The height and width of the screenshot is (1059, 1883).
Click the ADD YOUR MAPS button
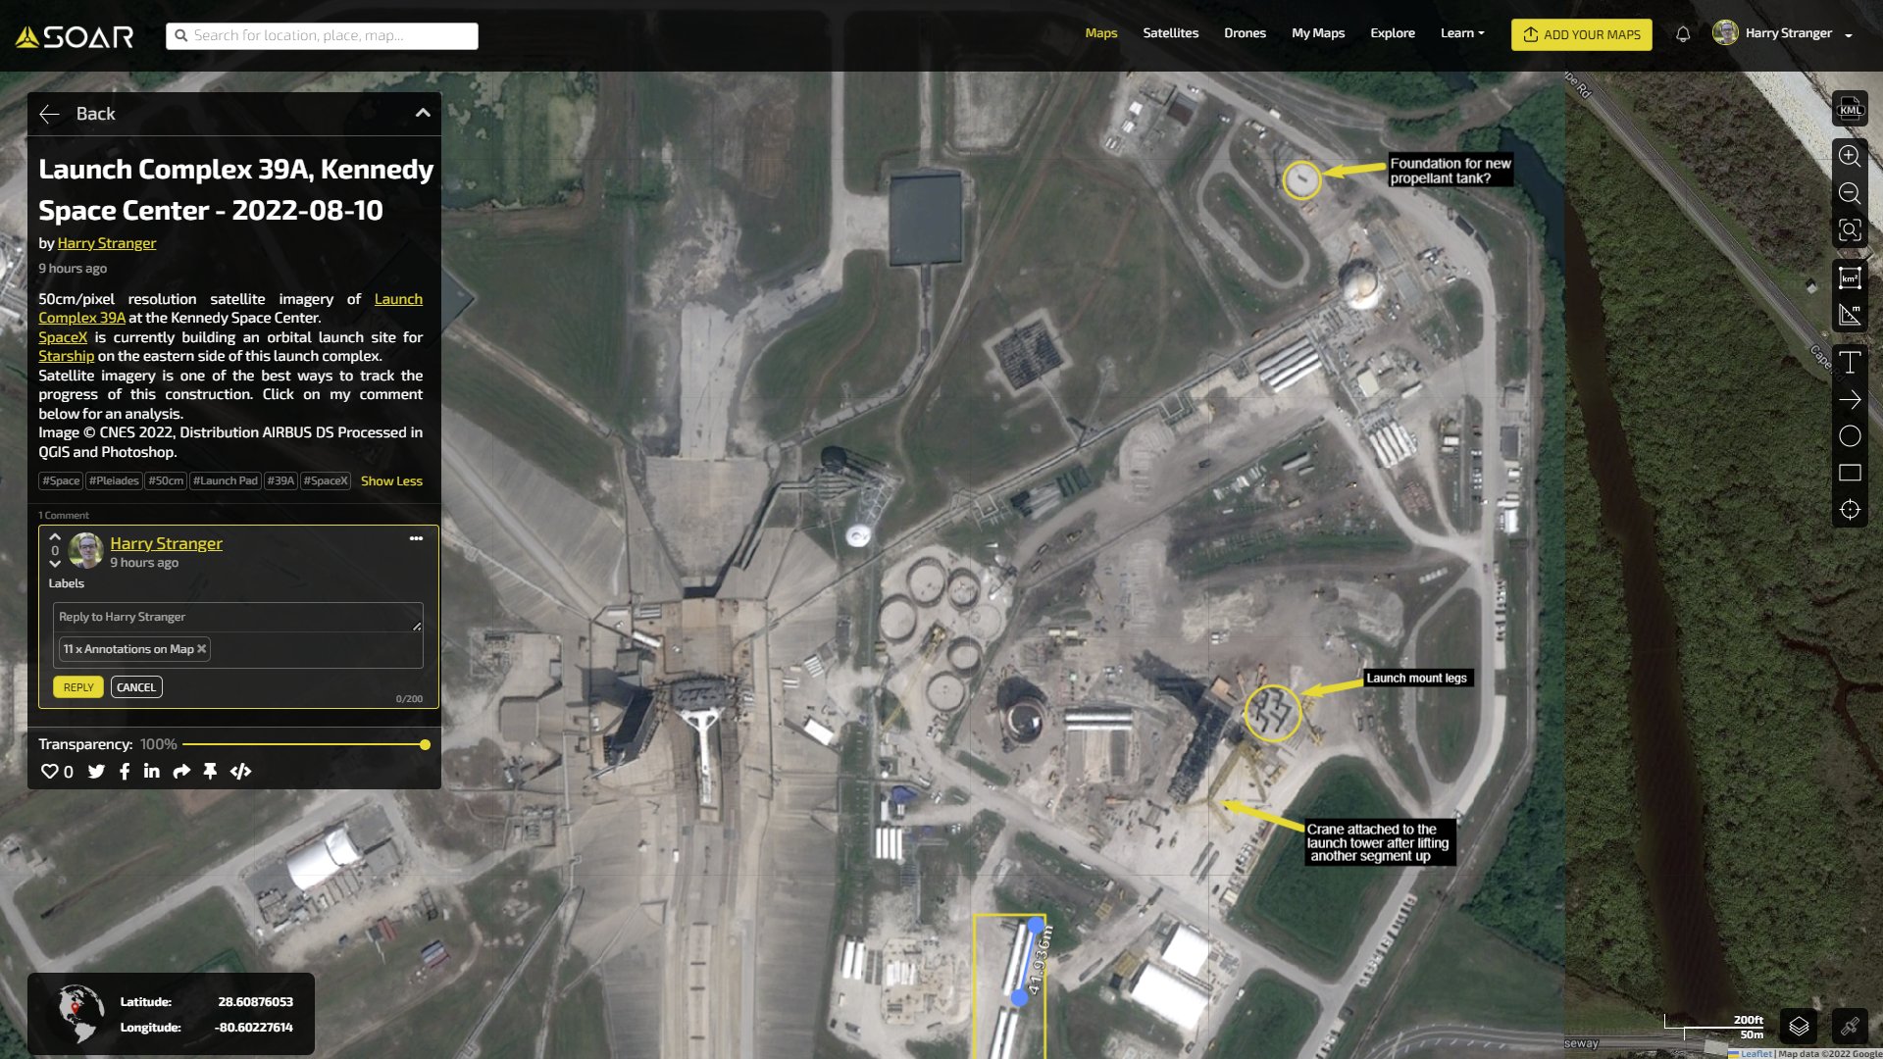coord(1581,34)
